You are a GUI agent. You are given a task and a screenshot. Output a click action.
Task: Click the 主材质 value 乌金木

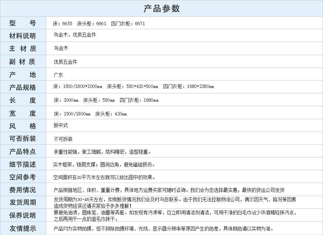(61, 48)
